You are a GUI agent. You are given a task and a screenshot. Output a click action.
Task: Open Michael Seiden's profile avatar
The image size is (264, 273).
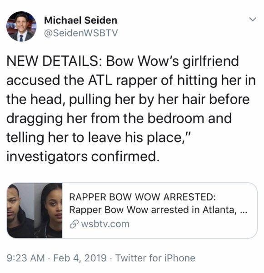click(x=21, y=26)
